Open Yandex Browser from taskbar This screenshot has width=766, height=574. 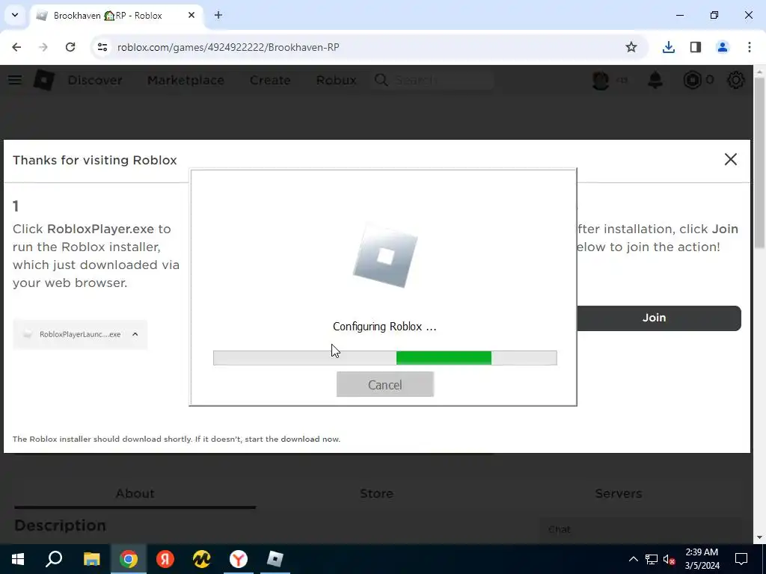tap(239, 559)
